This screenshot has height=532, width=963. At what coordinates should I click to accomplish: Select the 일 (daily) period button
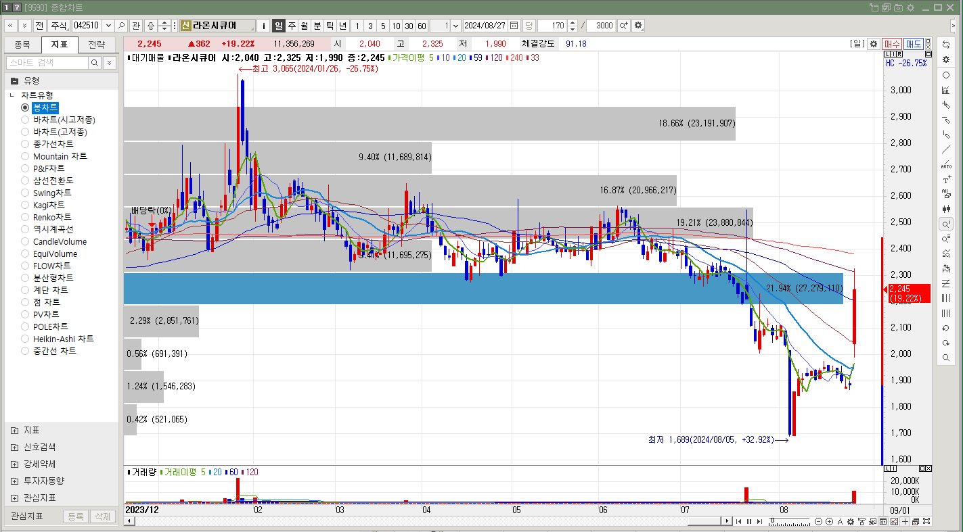(x=279, y=26)
